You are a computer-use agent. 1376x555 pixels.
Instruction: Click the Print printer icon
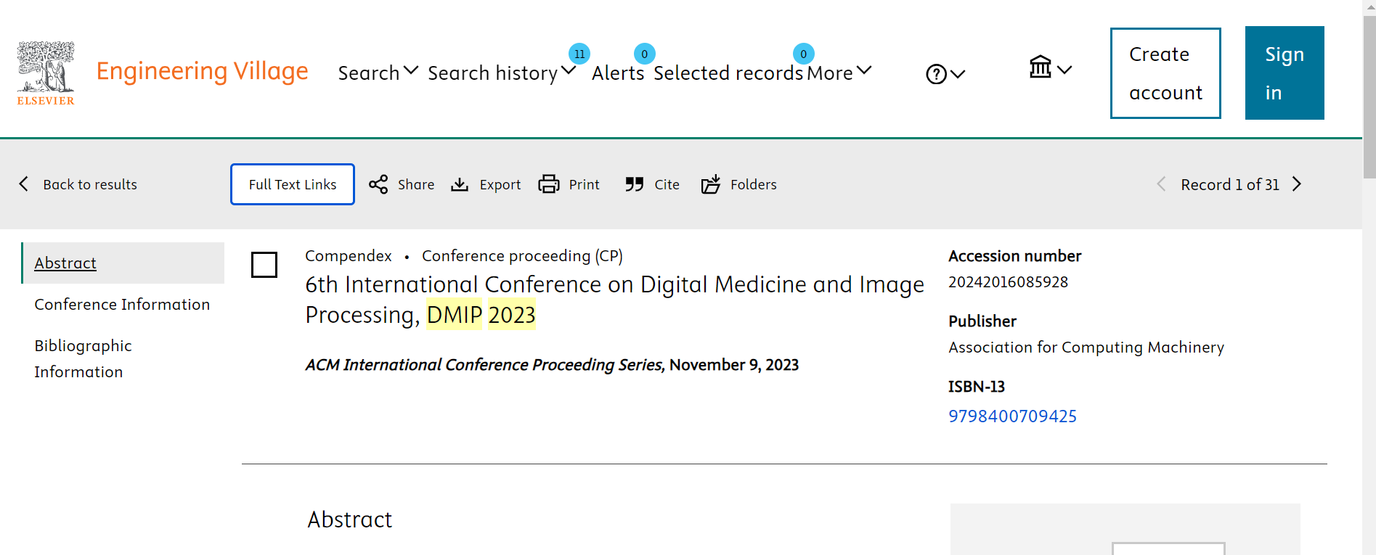549,184
